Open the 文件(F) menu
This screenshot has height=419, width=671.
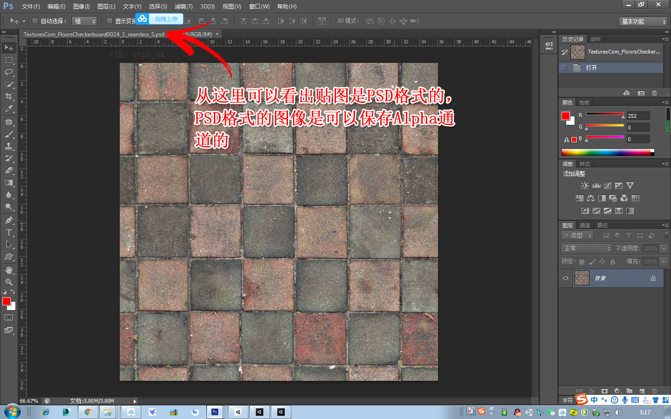[31, 7]
